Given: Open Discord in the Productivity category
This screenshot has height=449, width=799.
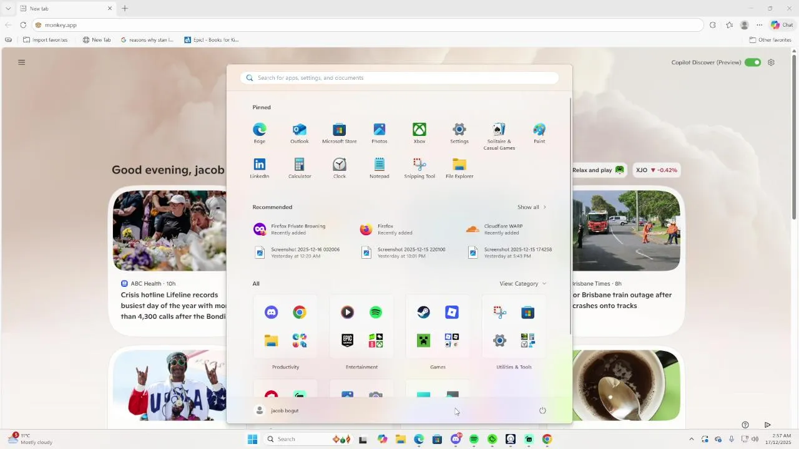Looking at the screenshot, I should (272, 312).
